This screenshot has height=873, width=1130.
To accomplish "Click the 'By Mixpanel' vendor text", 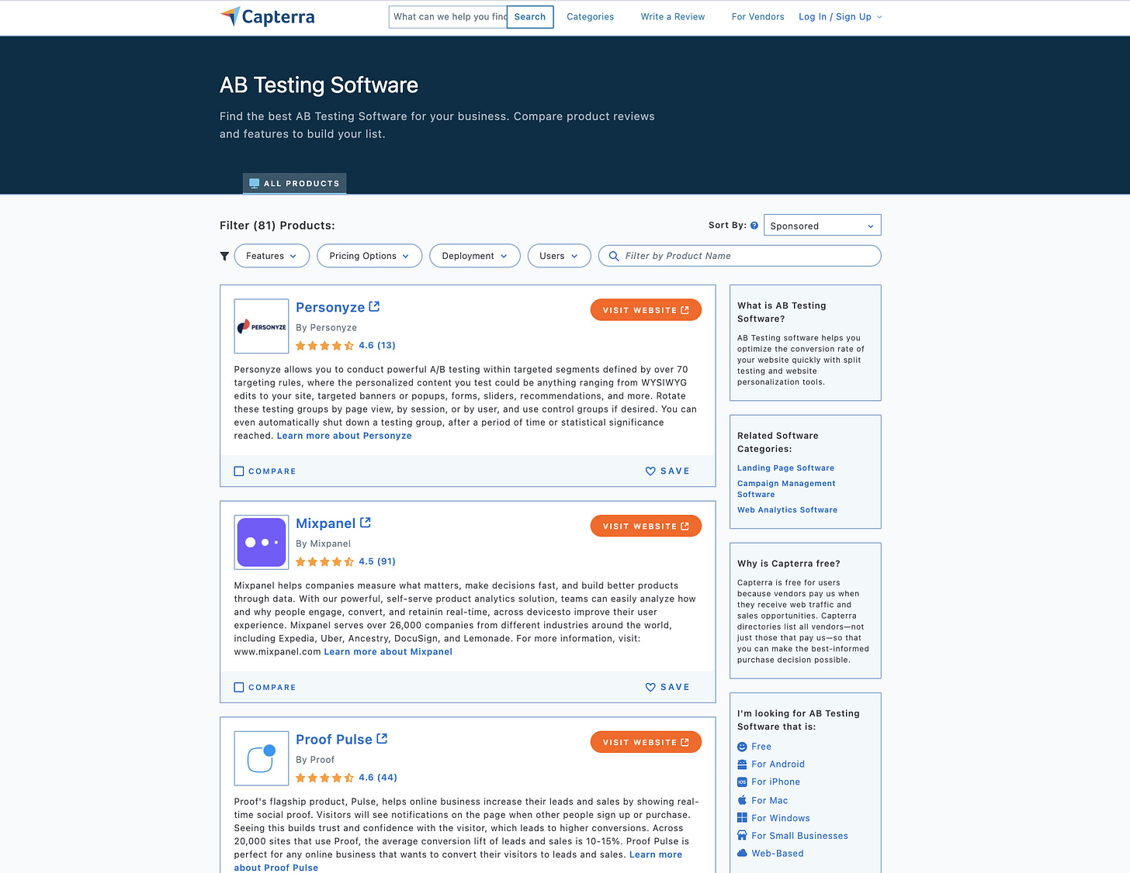I will click(x=323, y=544).
